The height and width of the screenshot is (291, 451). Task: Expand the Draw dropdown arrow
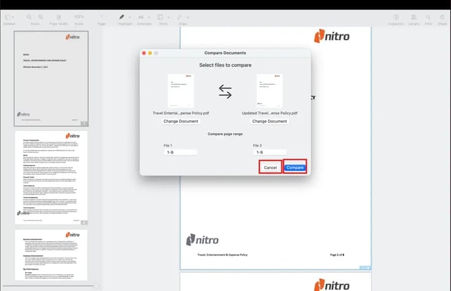(x=188, y=17)
